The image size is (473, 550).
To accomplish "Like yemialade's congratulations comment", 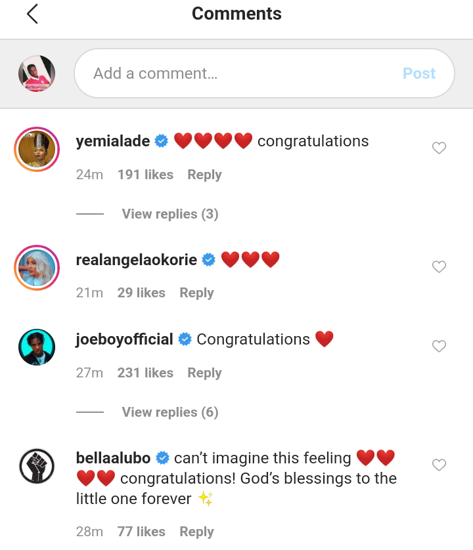I will (439, 148).
